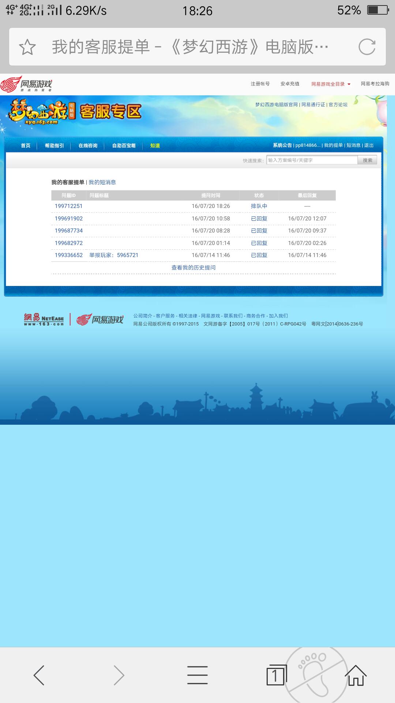The height and width of the screenshot is (703, 395).
Task: Open ticket 199336652
Action: point(69,255)
